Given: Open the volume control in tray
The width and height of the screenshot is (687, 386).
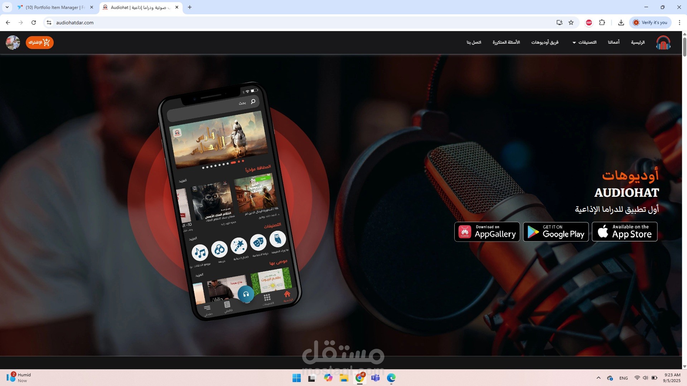Looking at the screenshot, I should point(645,378).
